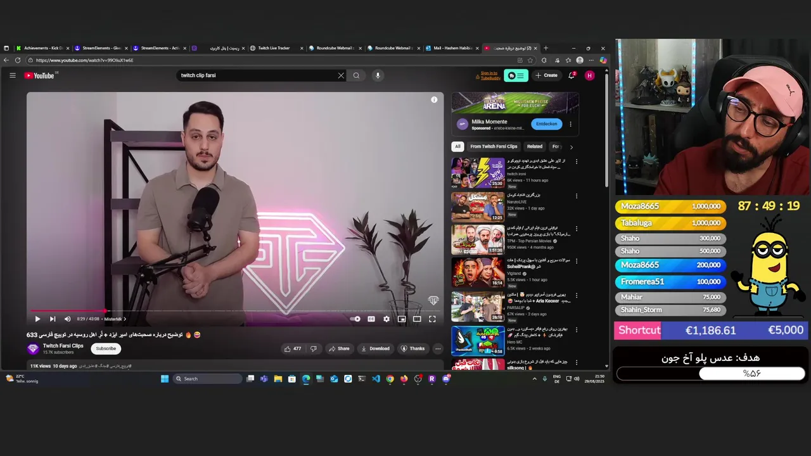Open the Windows Start menu
Viewport: 811px width, 456px height.
[x=165, y=379]
